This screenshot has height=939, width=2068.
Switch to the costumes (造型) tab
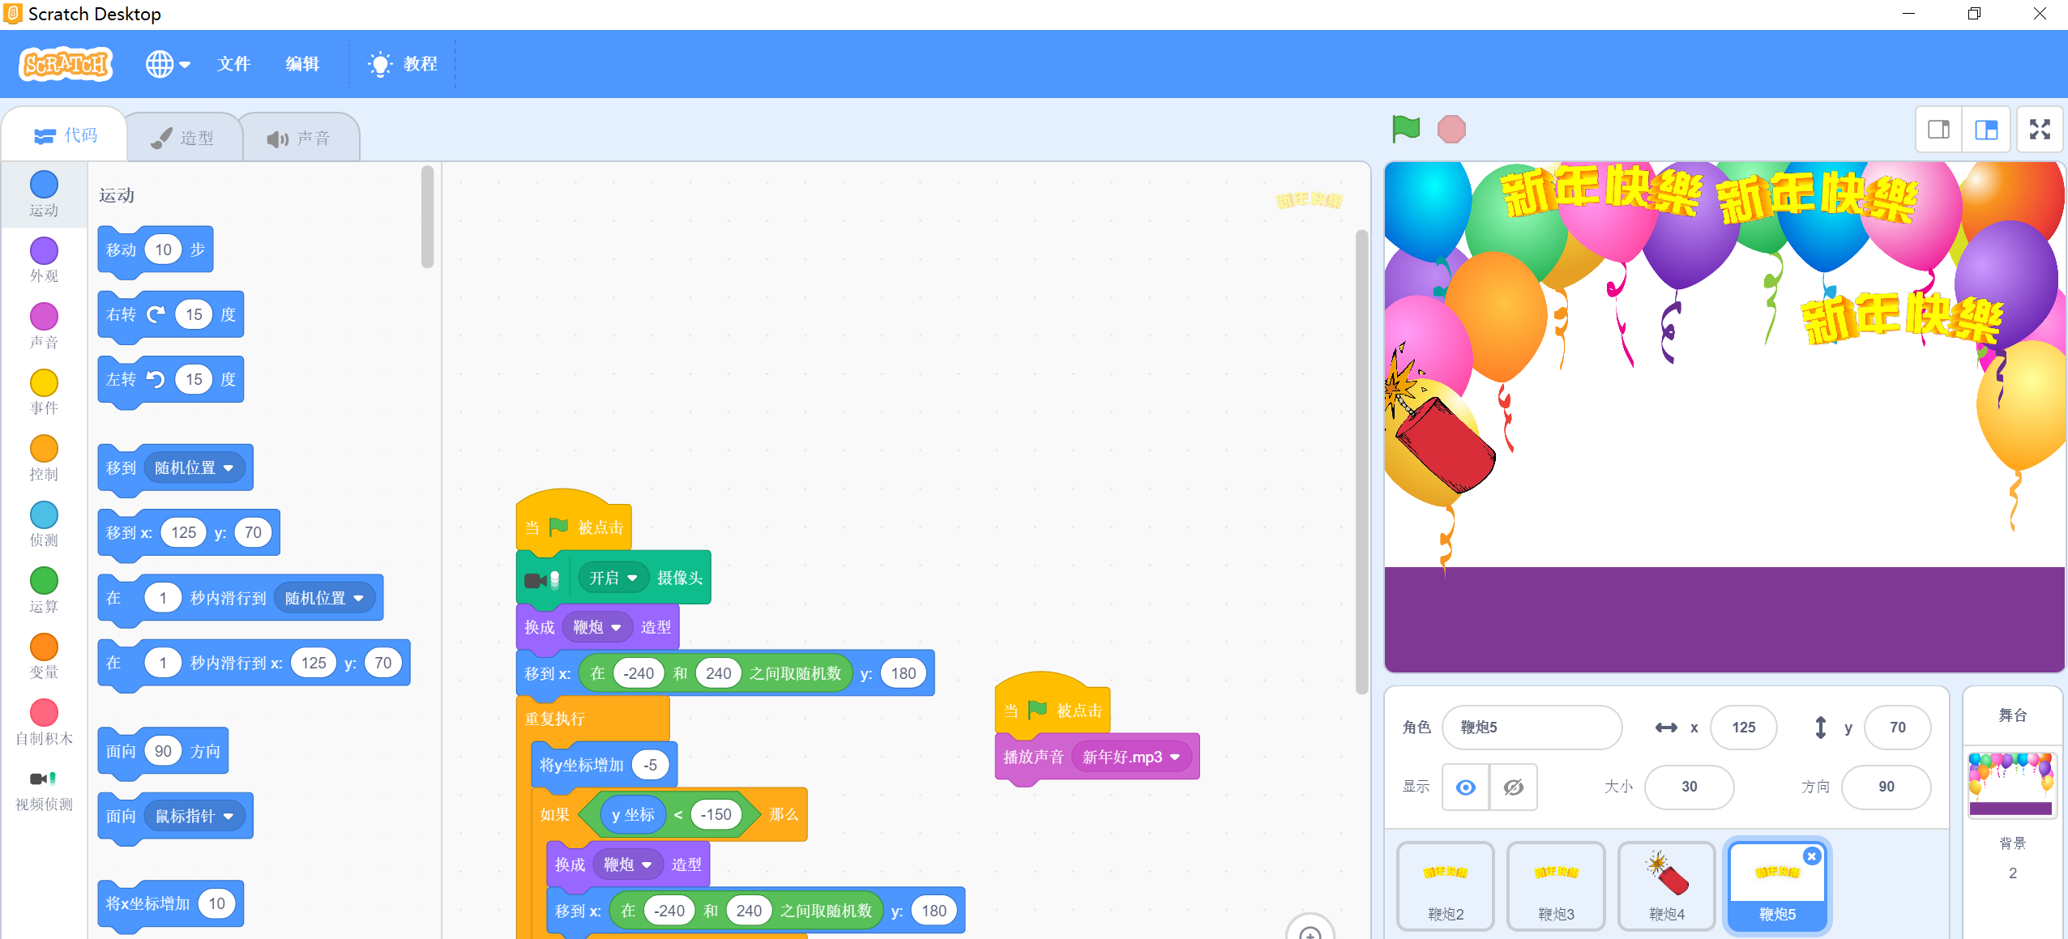click(x=184, y=139)
